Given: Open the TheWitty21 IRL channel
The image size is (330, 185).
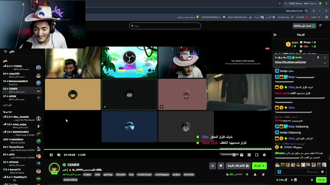Looking at the screenshot, I should (22, 179).
